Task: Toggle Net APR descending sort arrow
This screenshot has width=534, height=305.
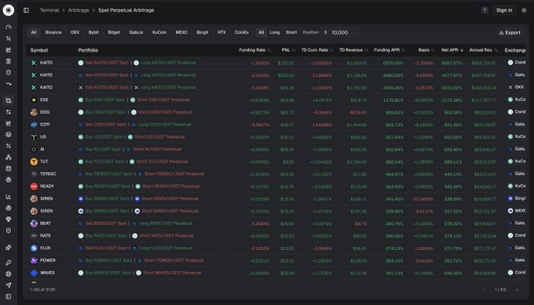Action: point(462,50)
